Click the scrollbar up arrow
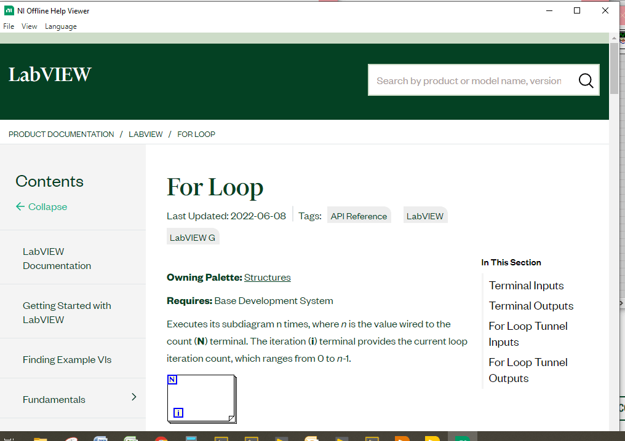The image size is (625, 441). (614, 38)
